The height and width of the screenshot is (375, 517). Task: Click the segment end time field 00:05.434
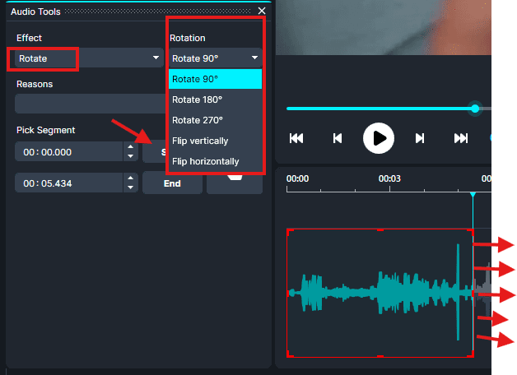[x=68, y=183]
